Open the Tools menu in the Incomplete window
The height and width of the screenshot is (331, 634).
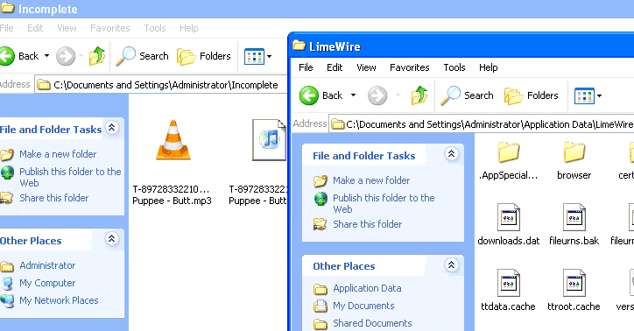pyautogui.click(x=155, y=28)
